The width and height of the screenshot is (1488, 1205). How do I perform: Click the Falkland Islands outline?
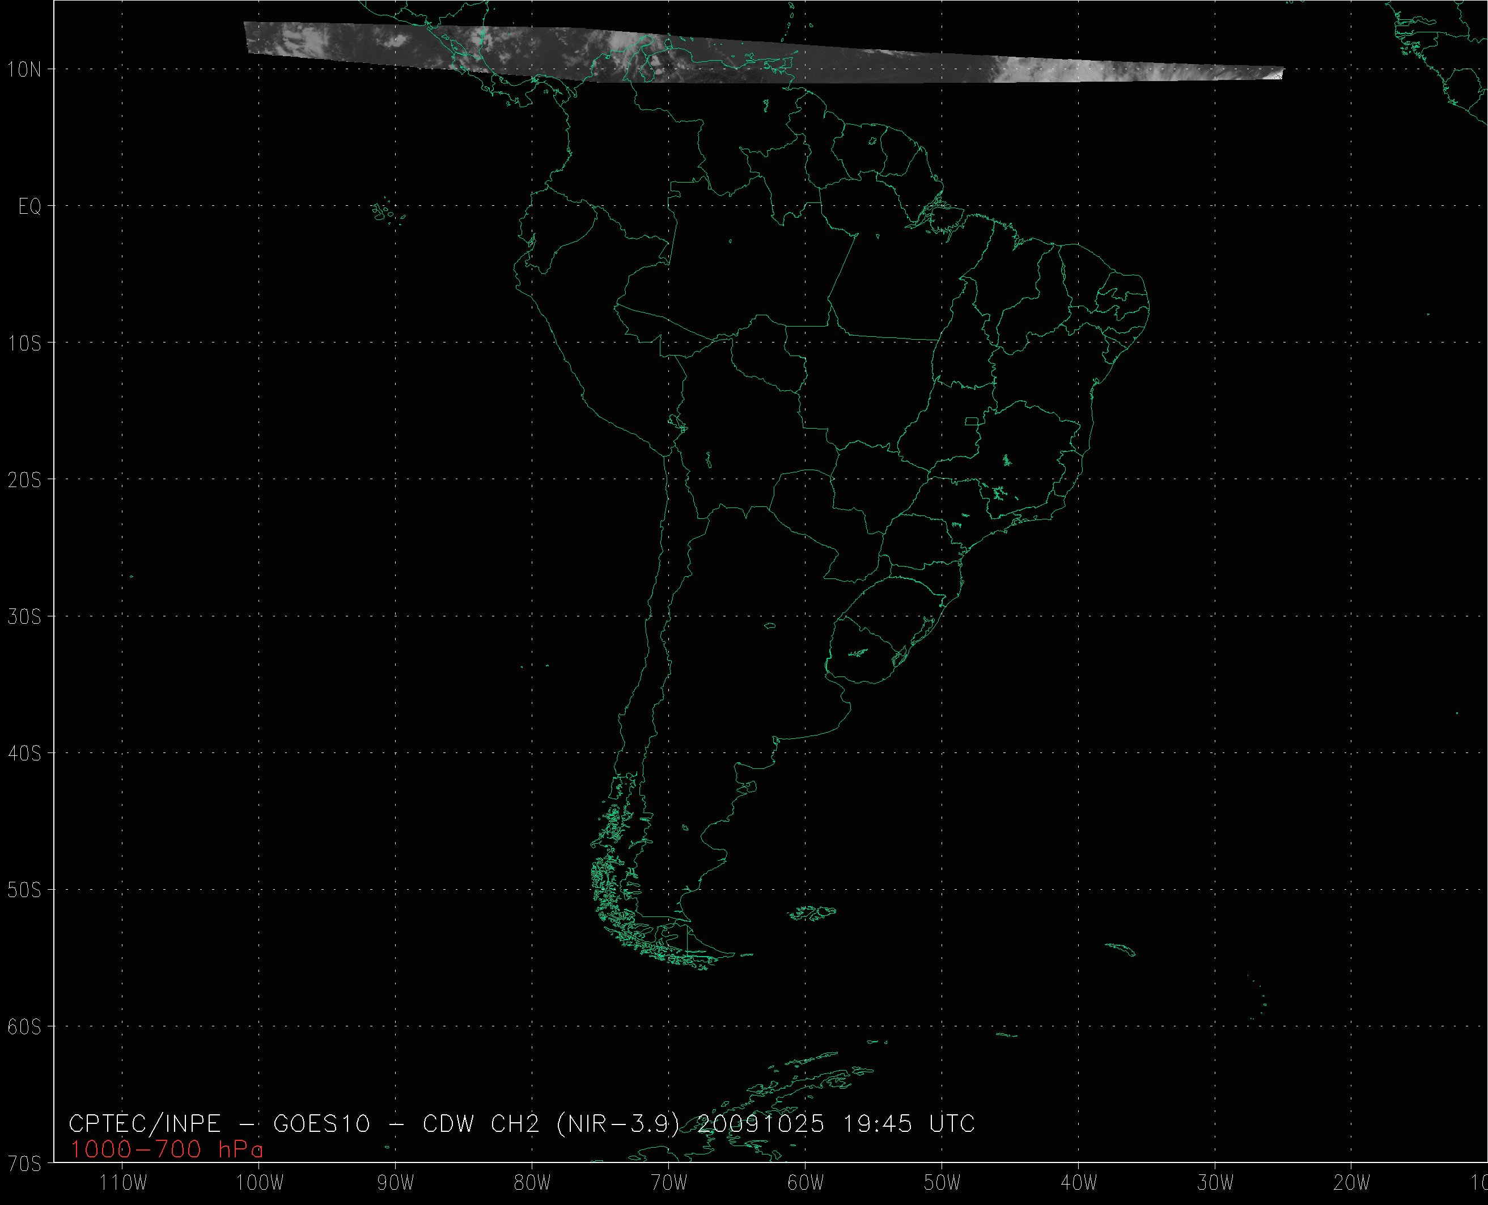(813, 913)
